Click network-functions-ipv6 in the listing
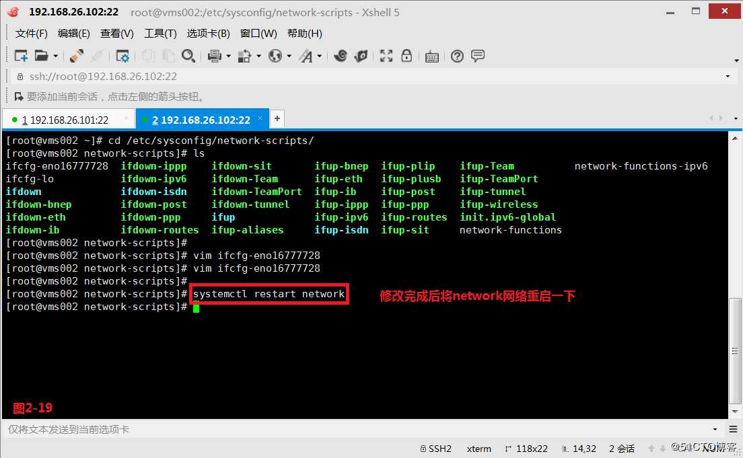743x458 pixels. pyautogui.click(x=641, y=166)
